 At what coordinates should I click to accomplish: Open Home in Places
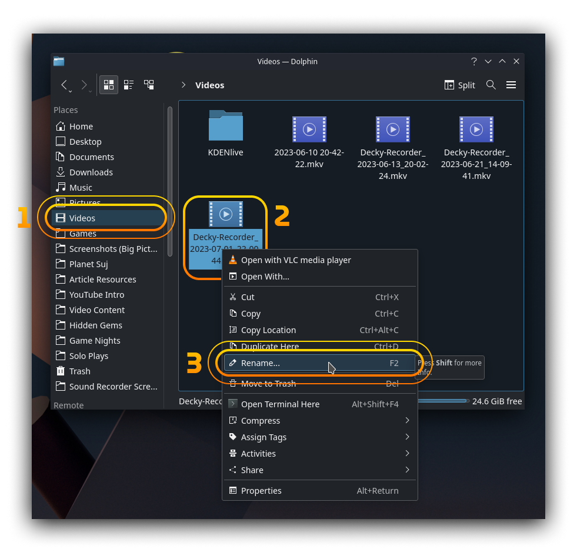[x=109, y=127]
